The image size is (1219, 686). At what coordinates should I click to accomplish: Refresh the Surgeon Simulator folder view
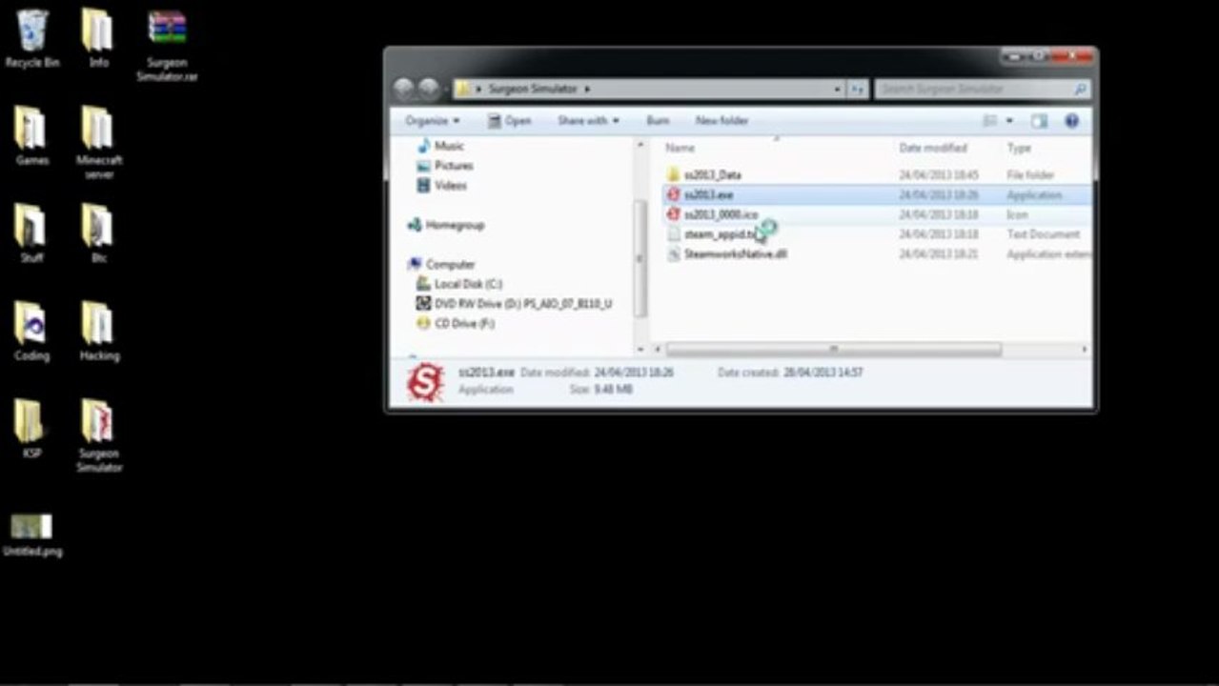(x=857, y=89)
